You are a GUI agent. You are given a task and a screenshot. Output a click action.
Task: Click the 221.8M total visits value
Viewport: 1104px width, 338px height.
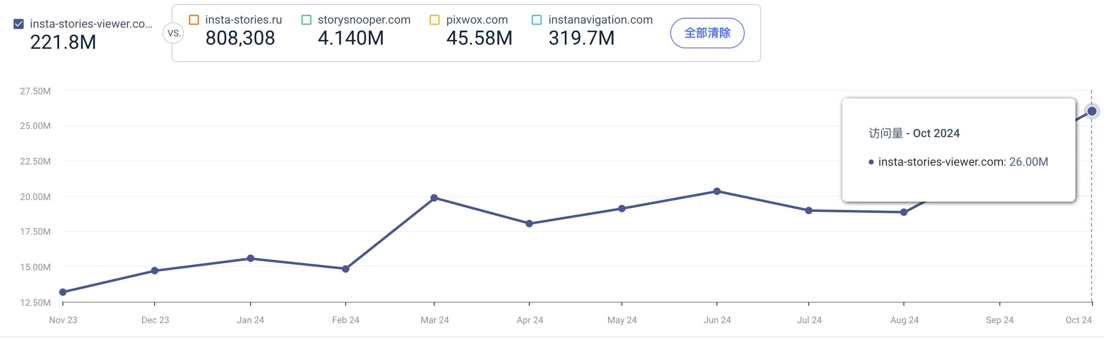(x=63, y=42)
